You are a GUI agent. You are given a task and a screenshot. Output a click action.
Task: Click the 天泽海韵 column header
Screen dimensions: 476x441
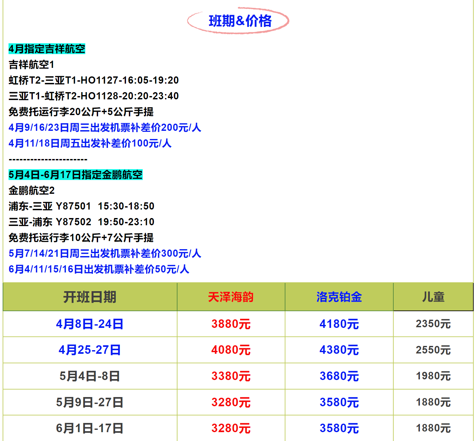[x=231, y=297]
